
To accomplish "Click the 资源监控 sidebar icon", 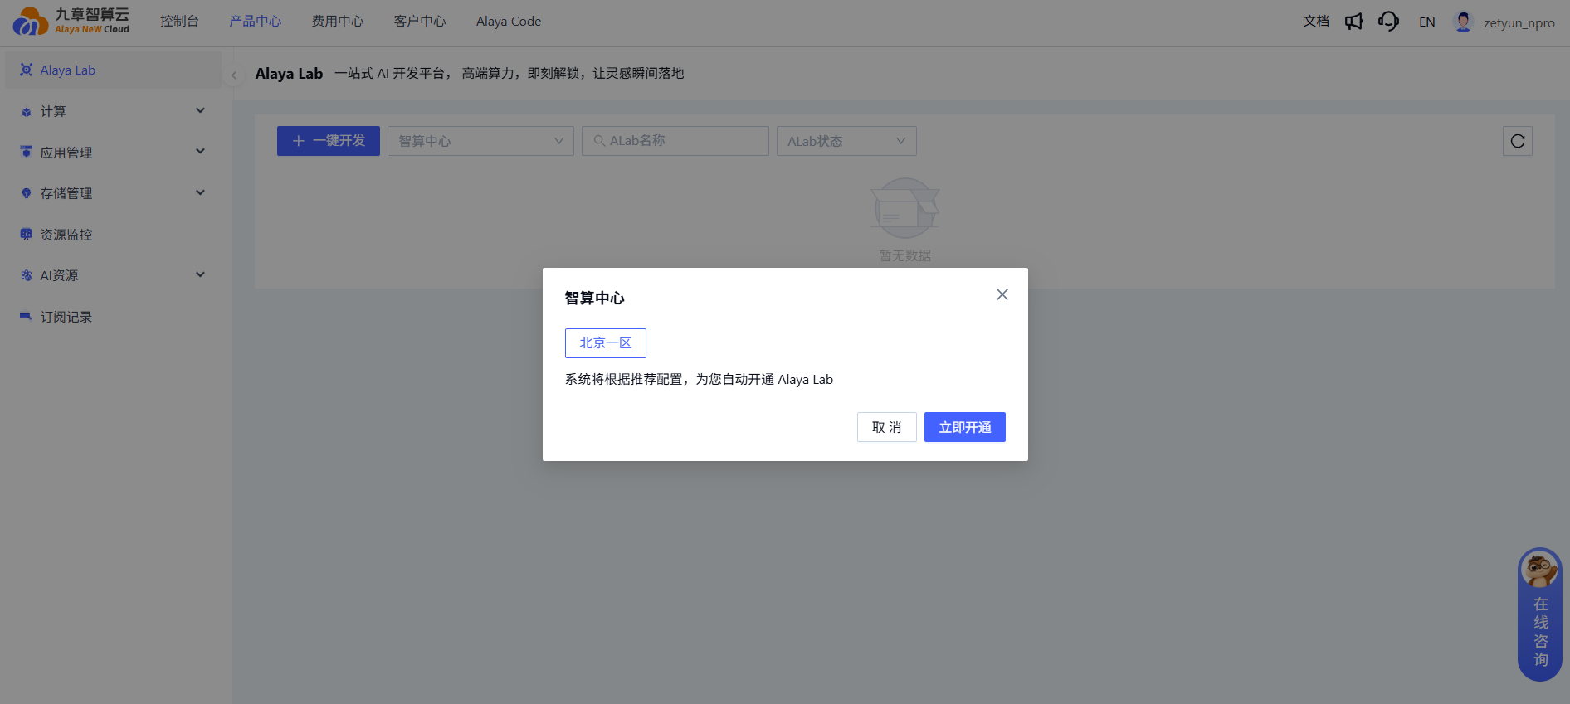I will (27, 235).
